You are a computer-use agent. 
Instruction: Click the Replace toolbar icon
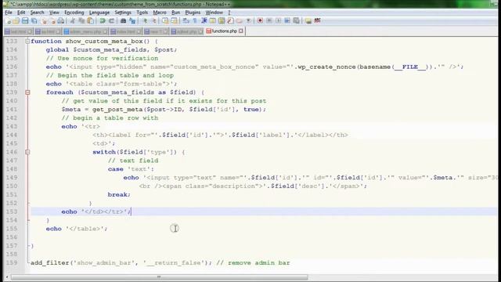tap(132, 21)
